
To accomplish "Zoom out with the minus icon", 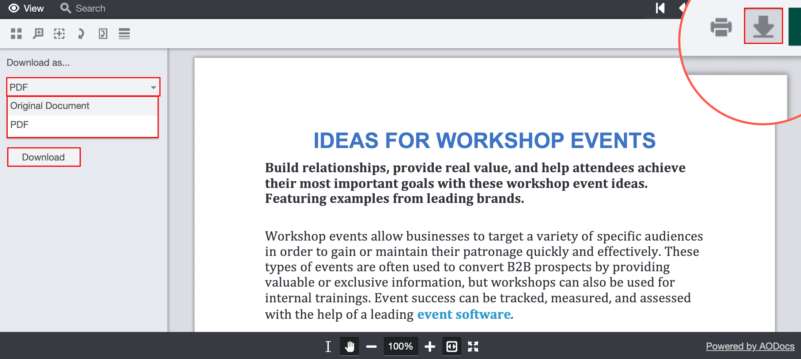I will 371,346.
